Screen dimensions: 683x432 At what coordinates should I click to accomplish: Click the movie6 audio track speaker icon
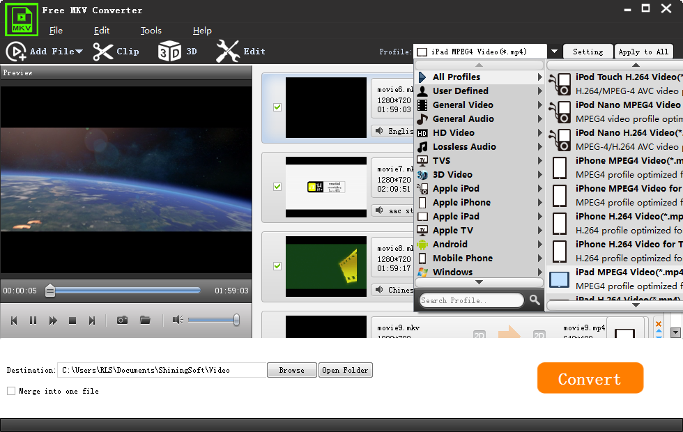379,131
